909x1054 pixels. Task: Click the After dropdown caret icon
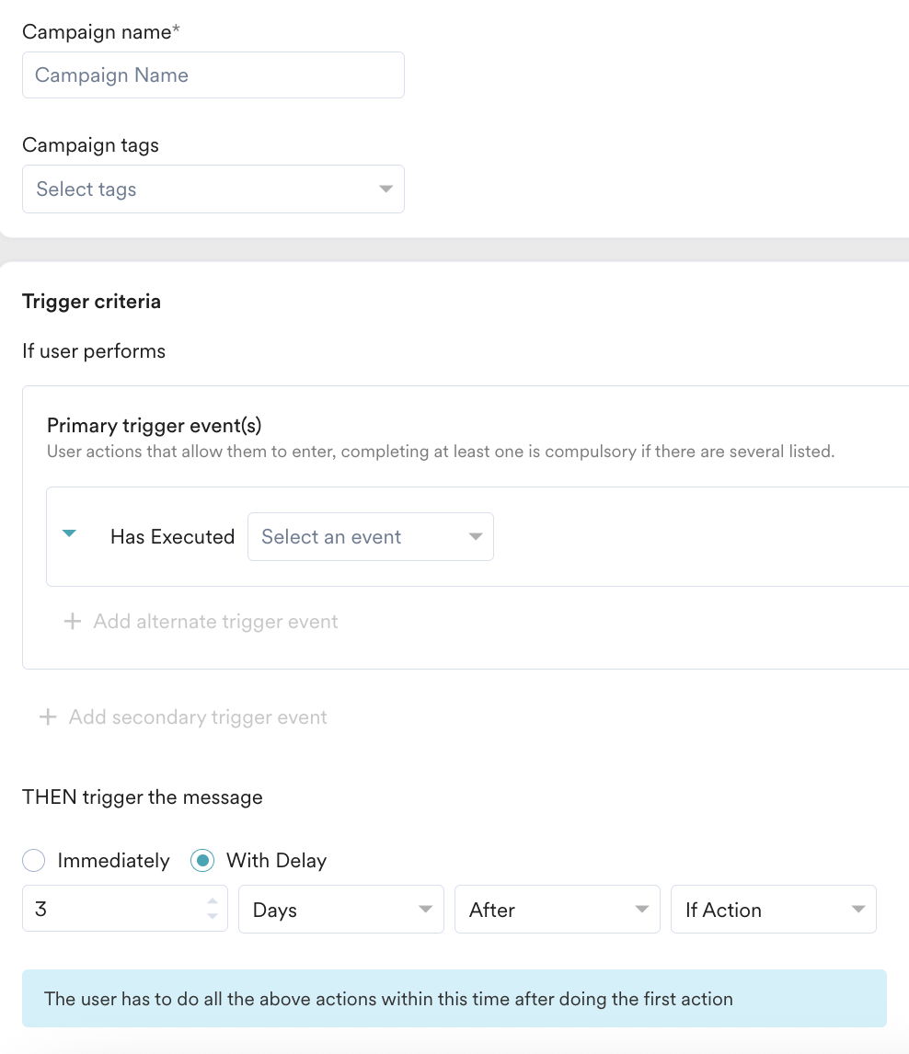(x=642, y=909)
